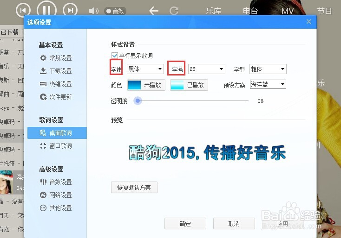This screenshot has width=341, height=238.
Task: Mute the volume speaker icon
Action: tap(94, 11)
